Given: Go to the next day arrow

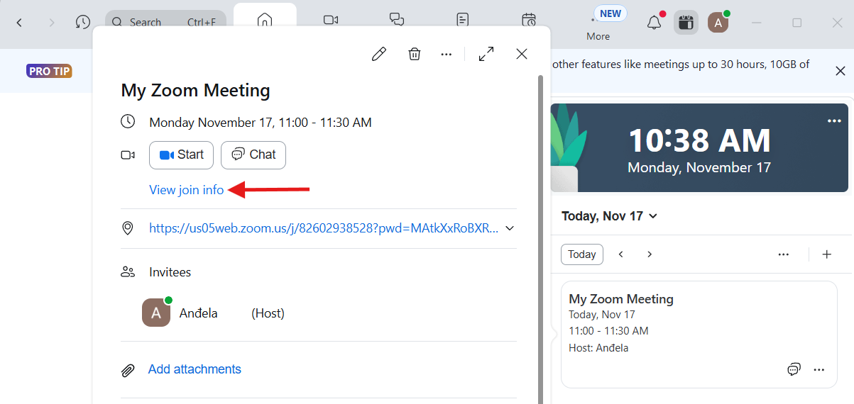Looking at the screenshot, I should pyautogui.click(x=649, y=254).
